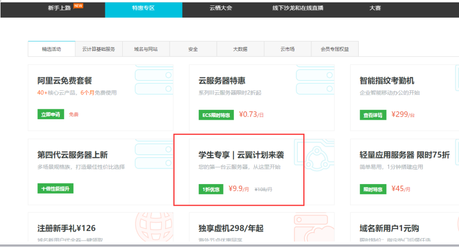The image size is (459, 247).
Task: Click the NEW badge beside 新手上路
Action: click(78, 6)
